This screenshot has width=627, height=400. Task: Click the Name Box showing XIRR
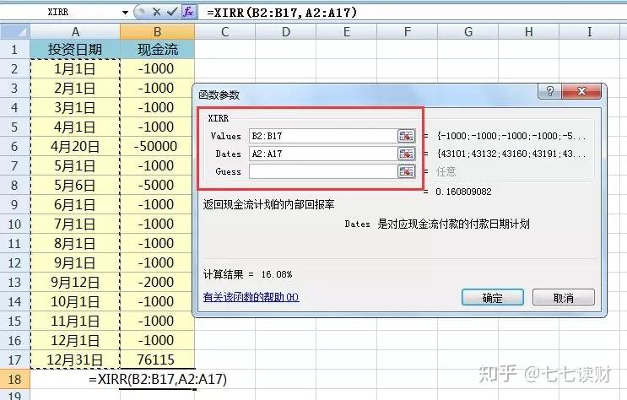coord(60,13)
